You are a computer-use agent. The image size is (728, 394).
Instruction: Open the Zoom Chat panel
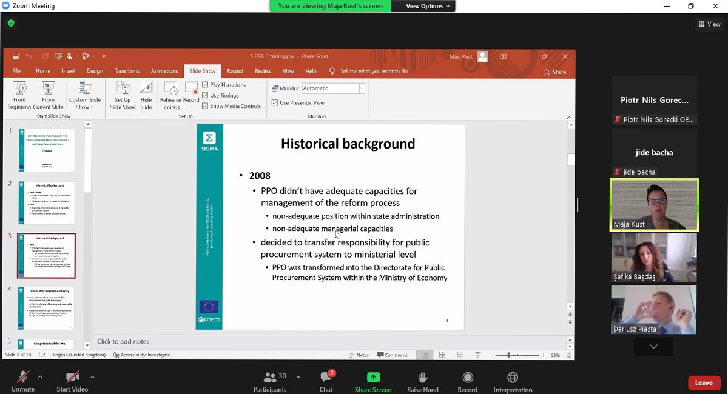(326, 382)
